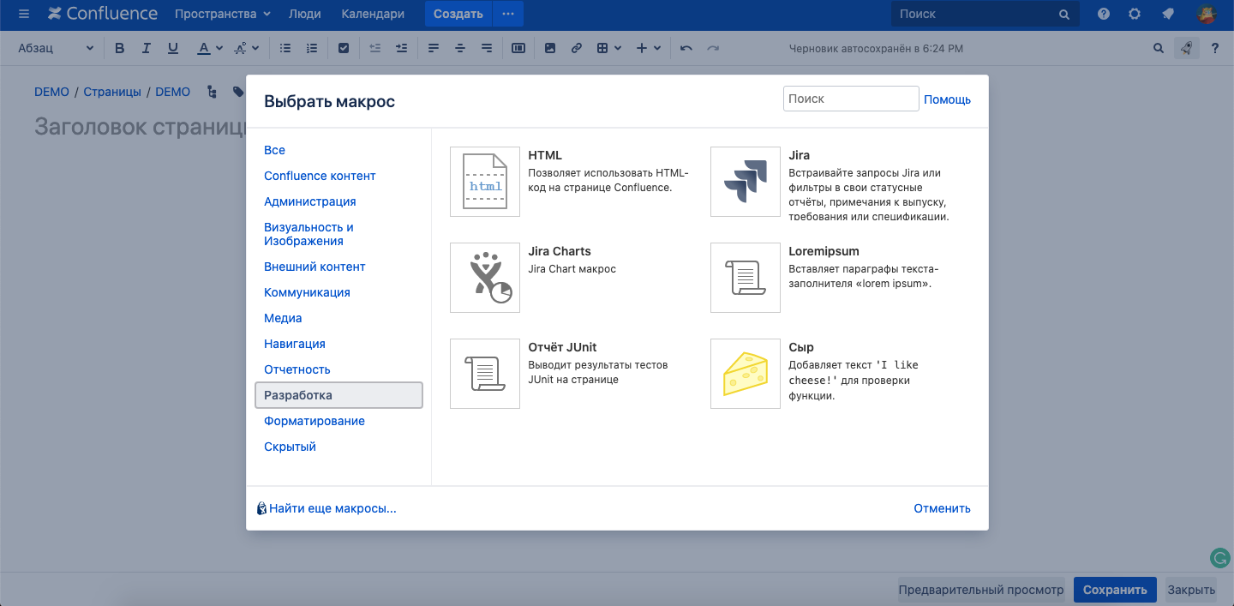This screenshot has width=1234, height=606.
Task: Open the settings gear menu
Action: click(1135, 14)
